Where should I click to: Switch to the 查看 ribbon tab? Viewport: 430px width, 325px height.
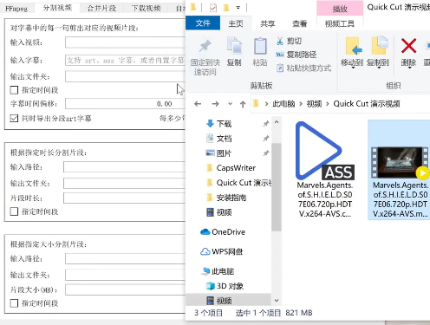(299, 23)
